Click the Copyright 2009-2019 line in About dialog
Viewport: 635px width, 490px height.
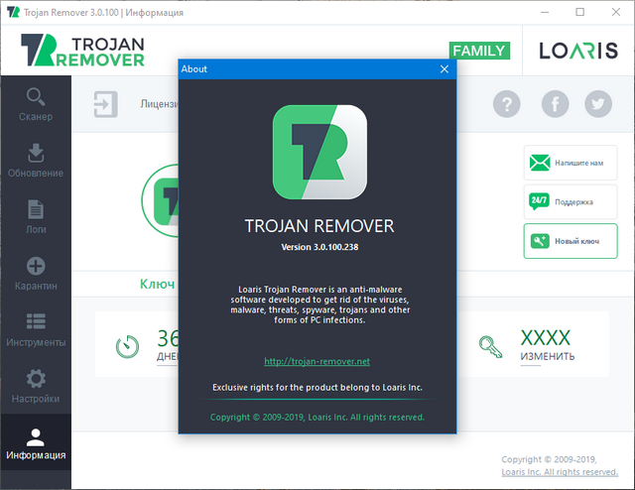click(x=317, y=418)
